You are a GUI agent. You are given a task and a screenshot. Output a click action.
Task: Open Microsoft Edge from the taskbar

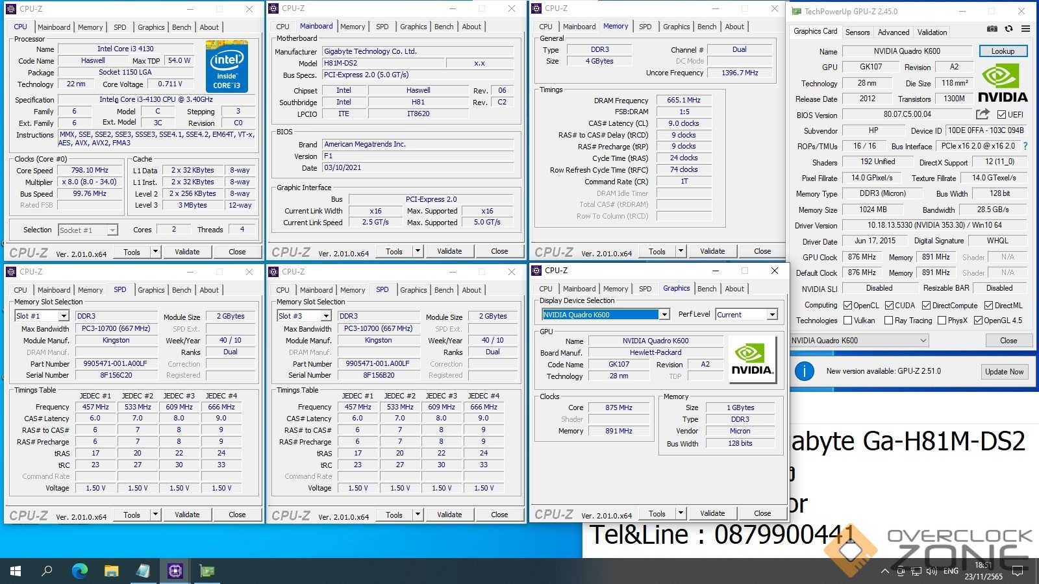tap(79, 571)
